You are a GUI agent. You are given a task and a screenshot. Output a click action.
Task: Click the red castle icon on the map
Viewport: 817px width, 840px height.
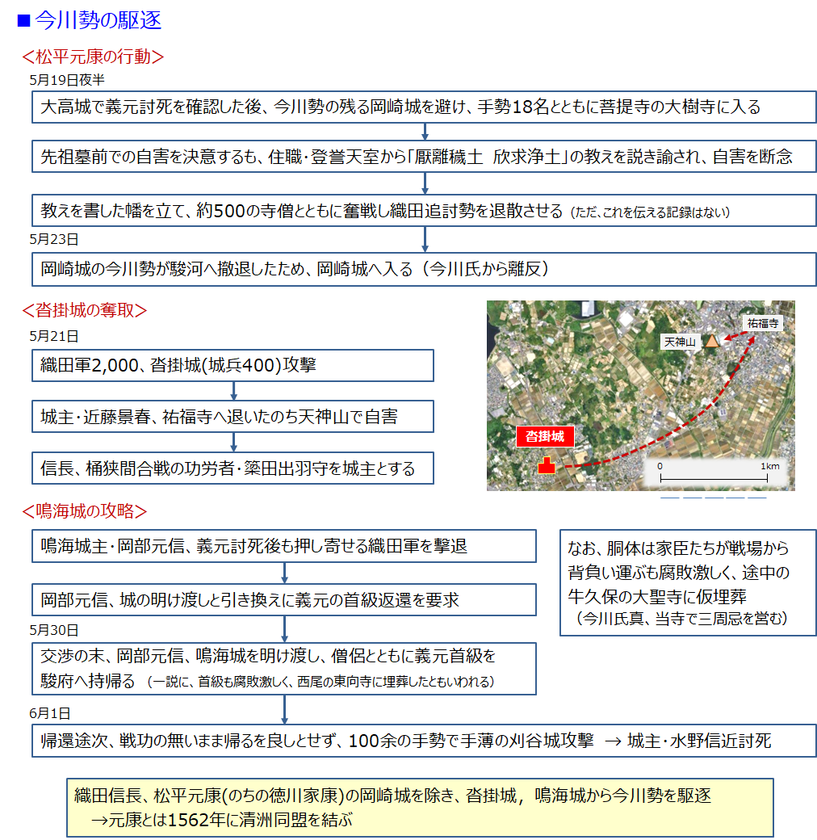(x=547, y=466)
